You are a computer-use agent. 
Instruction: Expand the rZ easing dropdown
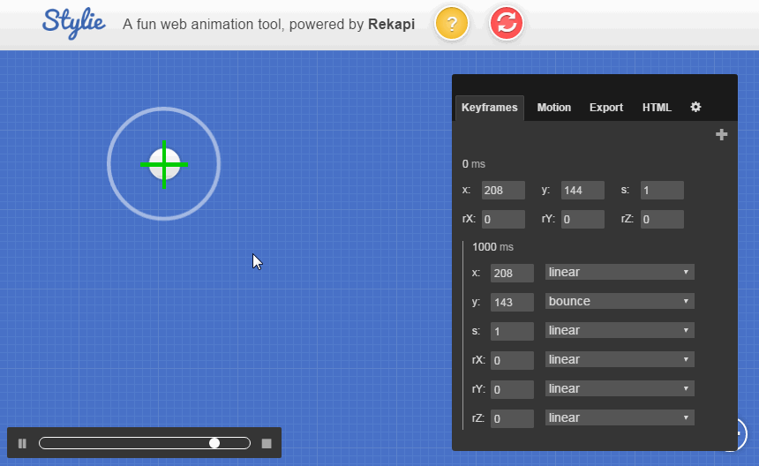tap(619, 417)
